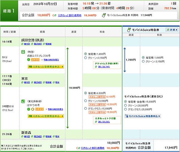Click the 17,940円 total at bottom right

pyautogui.click(x=171, y=148)
